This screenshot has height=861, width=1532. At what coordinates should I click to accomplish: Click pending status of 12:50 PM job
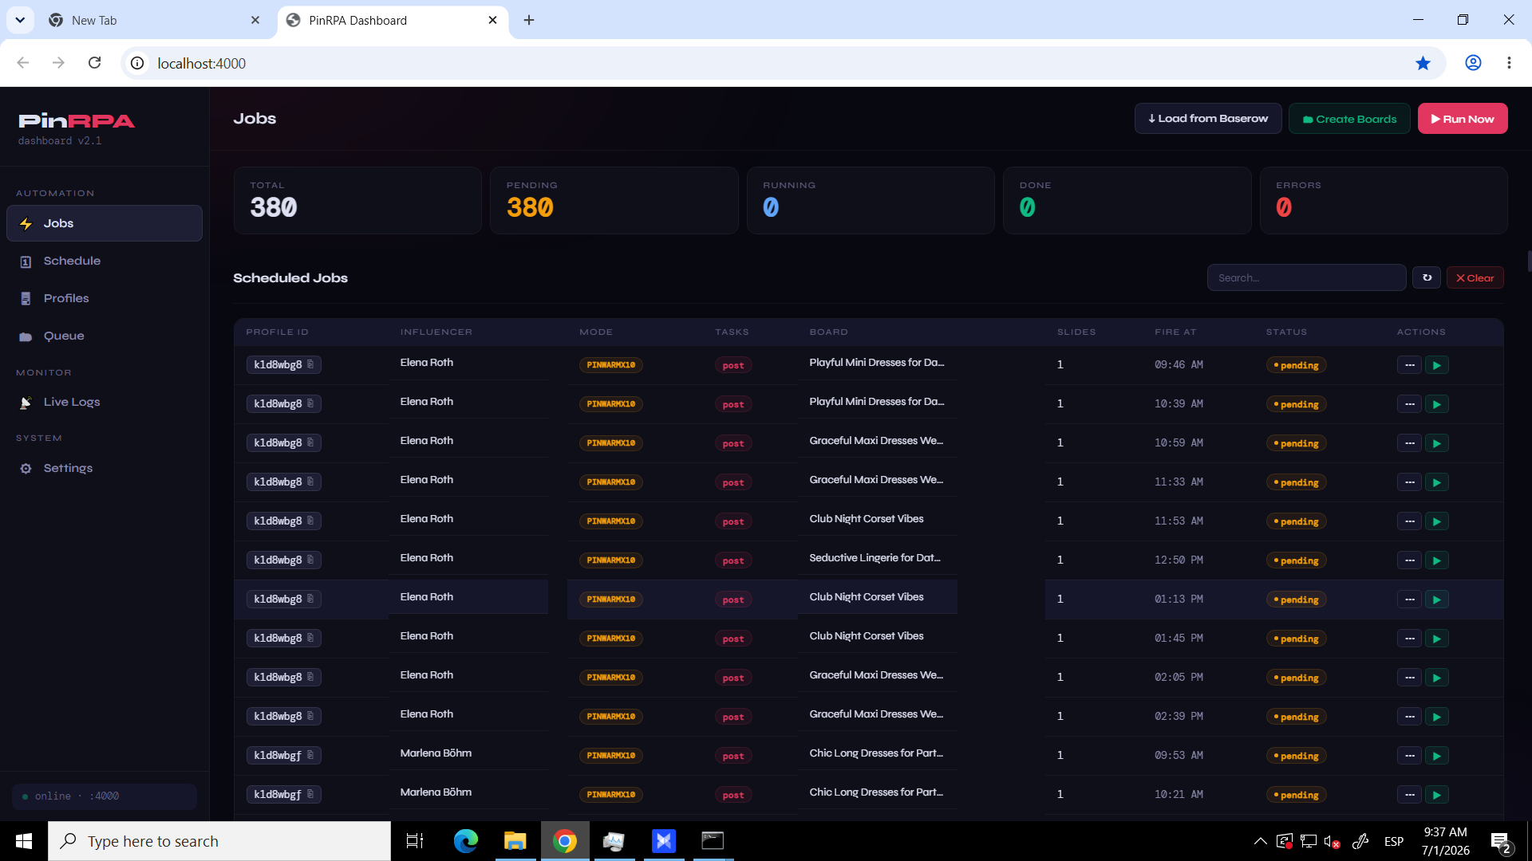(x=1296, y=560)
